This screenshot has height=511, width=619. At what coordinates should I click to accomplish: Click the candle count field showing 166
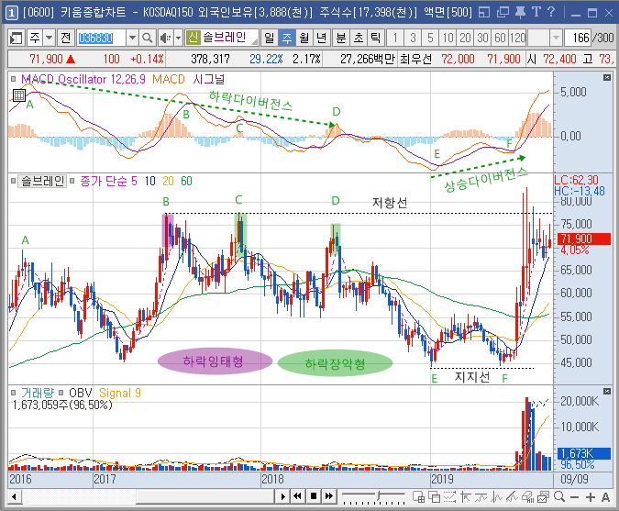[x=578, y=38]
